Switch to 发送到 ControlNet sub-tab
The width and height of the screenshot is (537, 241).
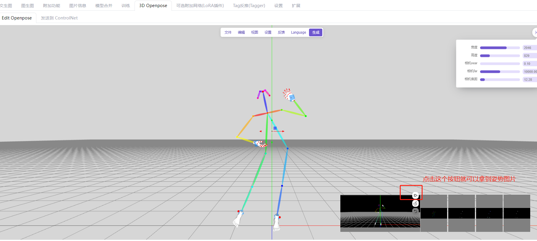tap(59, 18)
